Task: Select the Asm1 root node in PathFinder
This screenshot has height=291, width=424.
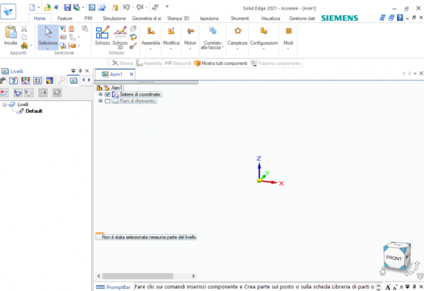Action: click(x=117, y=87)
